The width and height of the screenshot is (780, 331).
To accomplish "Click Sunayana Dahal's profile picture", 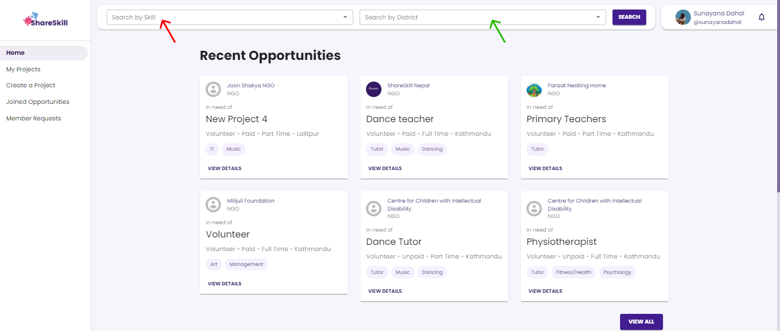I will (683, 17).
